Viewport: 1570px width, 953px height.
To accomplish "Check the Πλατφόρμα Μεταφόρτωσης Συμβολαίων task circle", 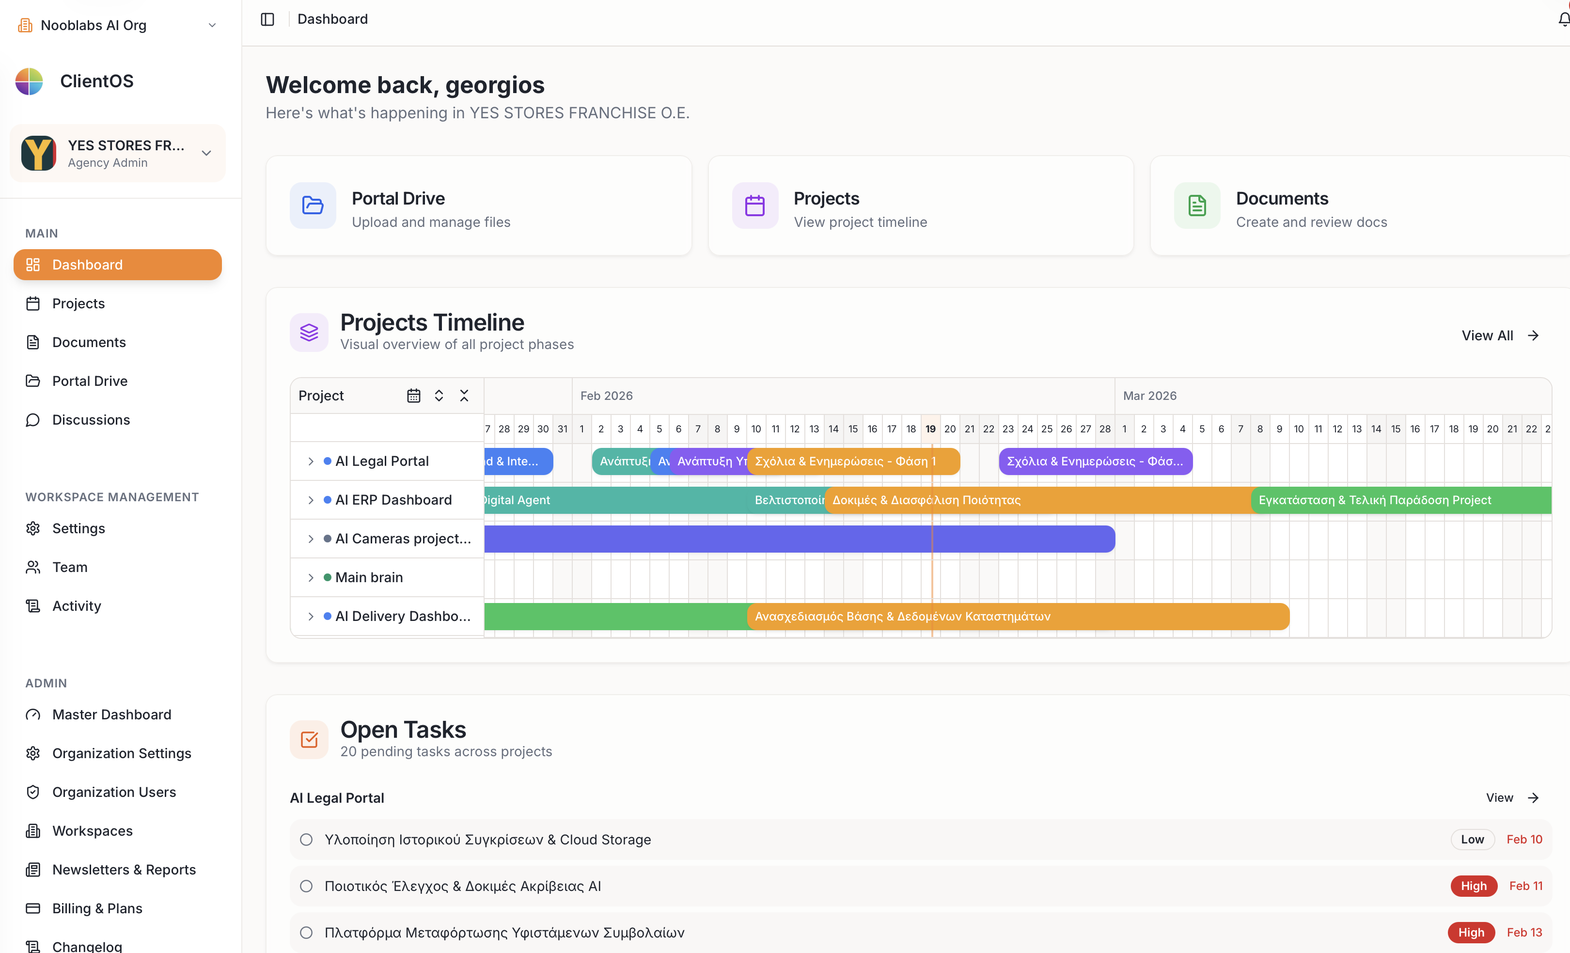I will coord(306,932).
